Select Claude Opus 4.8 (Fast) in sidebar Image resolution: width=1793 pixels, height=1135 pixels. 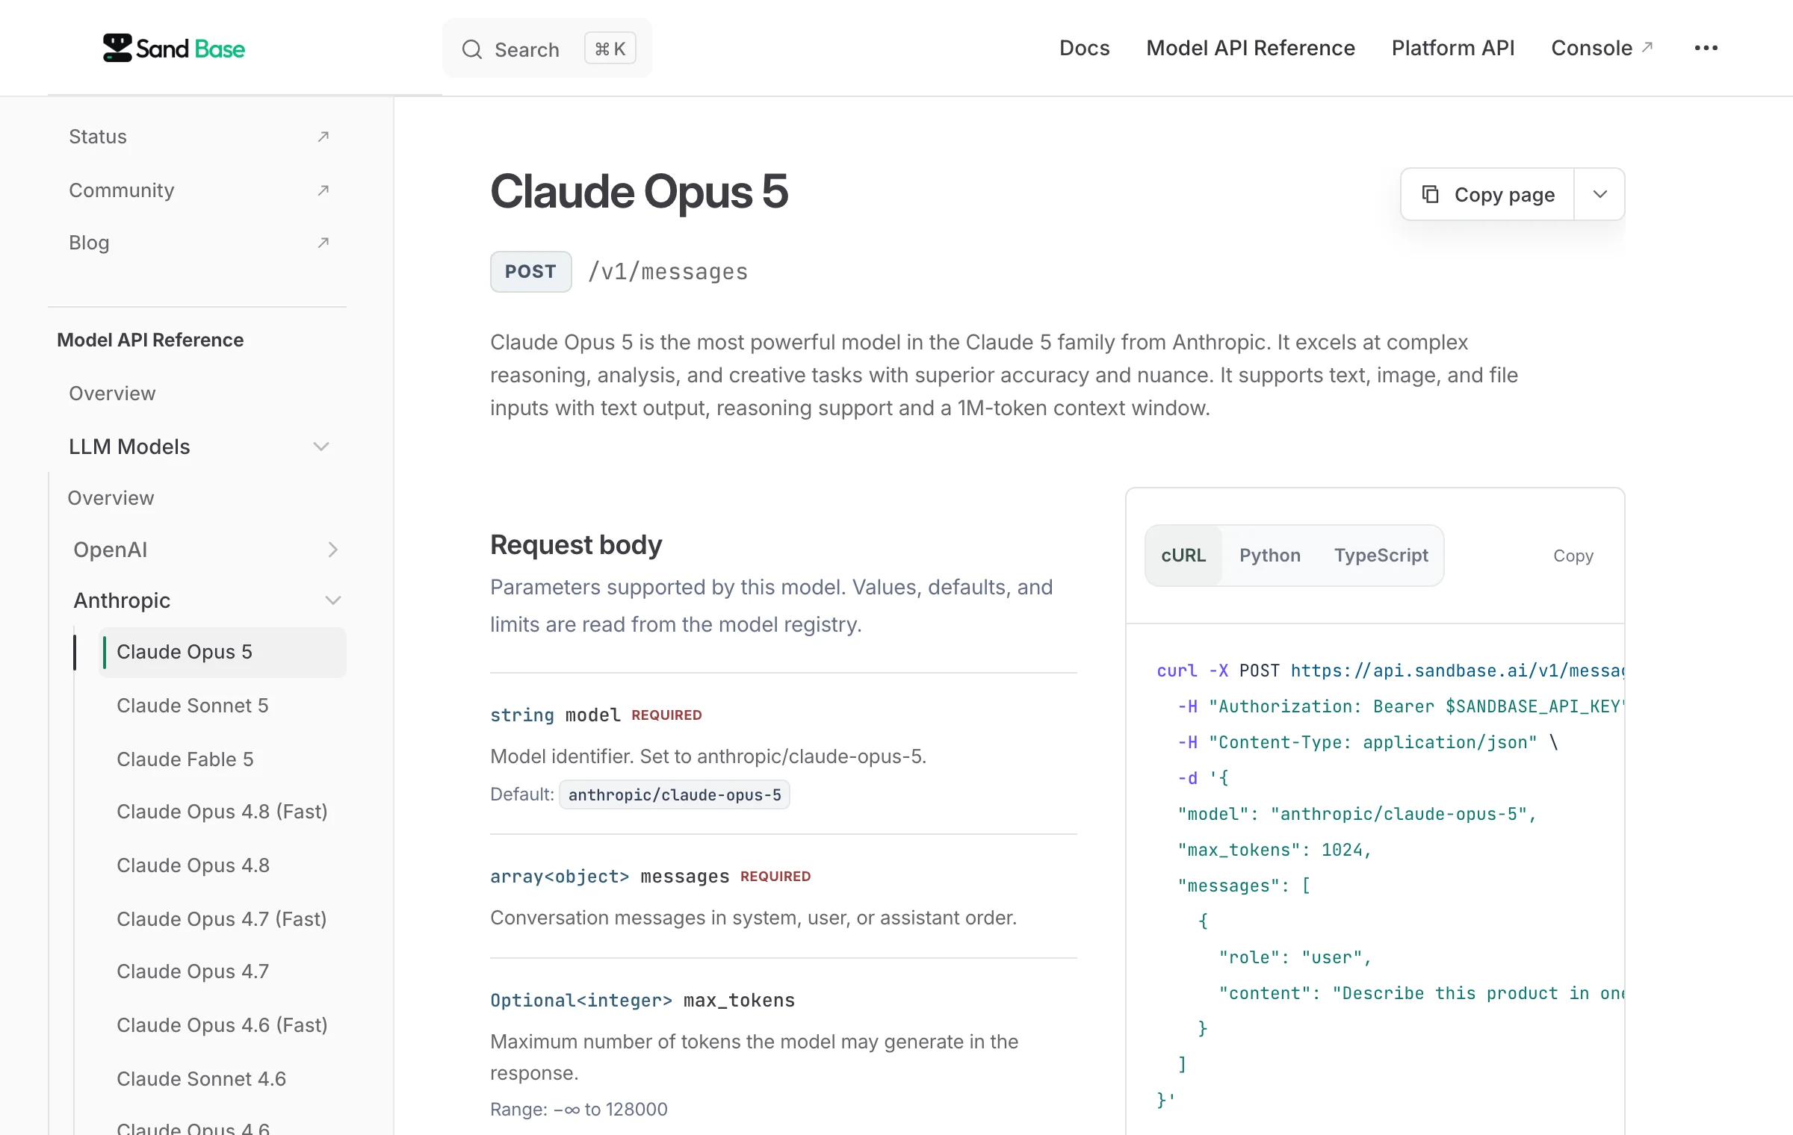(x=222, y=812)
